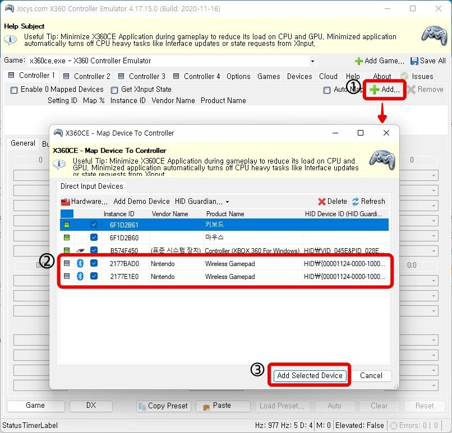This screenshot has height=433, width=452.
Task: Click the Issues green check icon
Action: [x=404, y=76]
